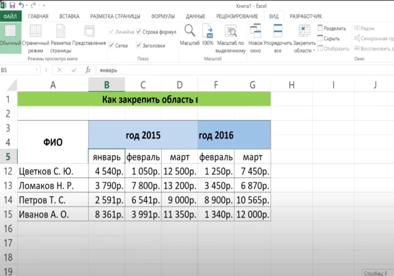Uncheck the Сетка gridlines checkbox
Image resolution: width=394 pixels, height=276 pixels.
(x=111, y=46)
